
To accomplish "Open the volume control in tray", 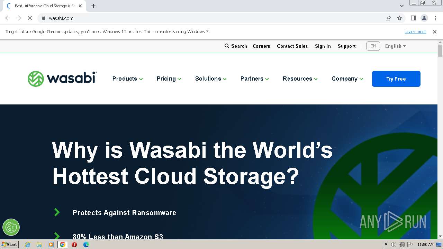I will 394,245.
